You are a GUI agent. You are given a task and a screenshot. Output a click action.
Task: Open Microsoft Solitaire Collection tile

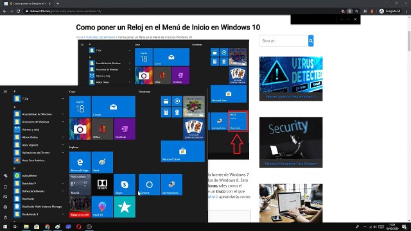(x=194, y=129)
